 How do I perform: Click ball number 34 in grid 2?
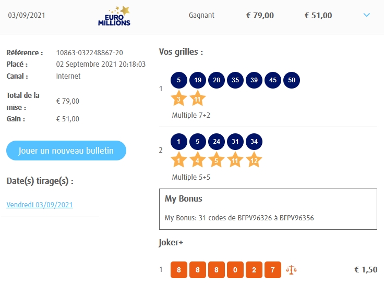click(254, 141)
